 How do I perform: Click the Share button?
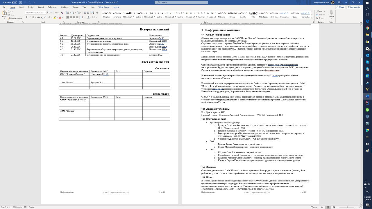coord(340,7)
